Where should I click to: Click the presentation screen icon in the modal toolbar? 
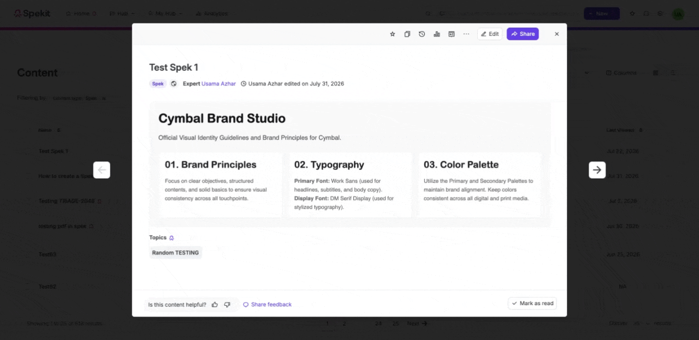coord(451,34)
